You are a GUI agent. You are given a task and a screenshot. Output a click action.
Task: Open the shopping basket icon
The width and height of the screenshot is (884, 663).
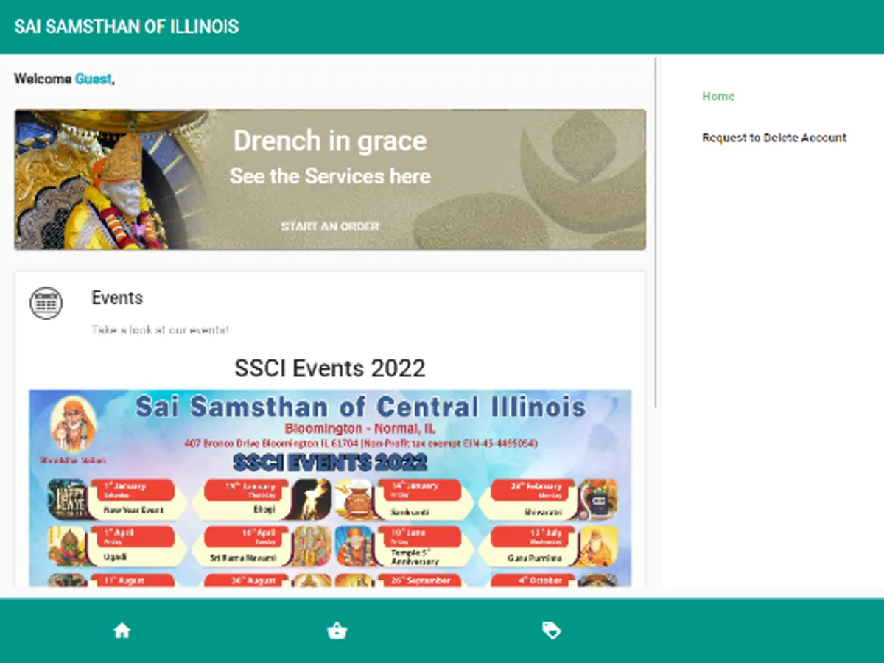(x=337, y=631)
